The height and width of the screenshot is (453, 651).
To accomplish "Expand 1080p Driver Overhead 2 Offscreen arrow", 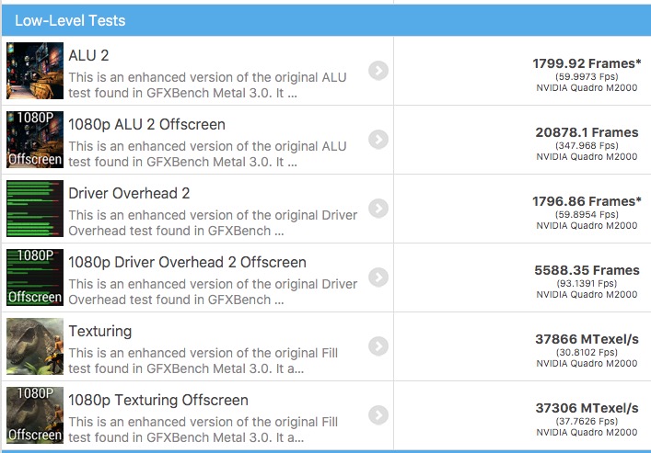I will (378, 277).
